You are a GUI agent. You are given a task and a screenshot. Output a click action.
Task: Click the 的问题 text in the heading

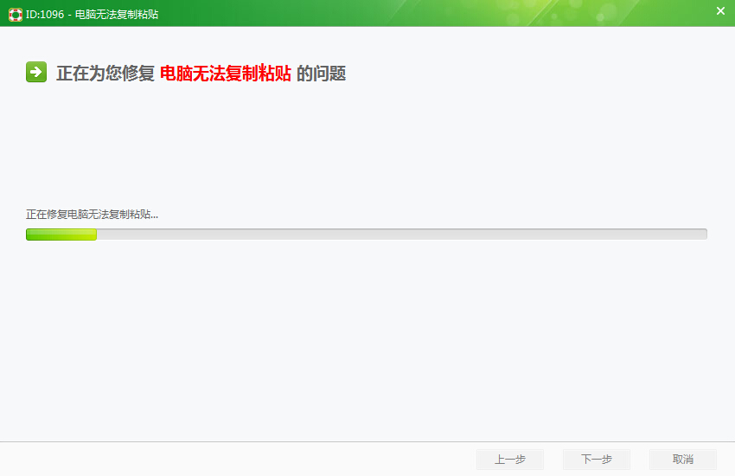click(x=321, y=74)
